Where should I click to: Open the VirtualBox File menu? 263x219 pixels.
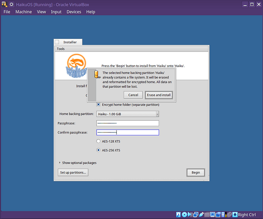[x=7, y=12]
